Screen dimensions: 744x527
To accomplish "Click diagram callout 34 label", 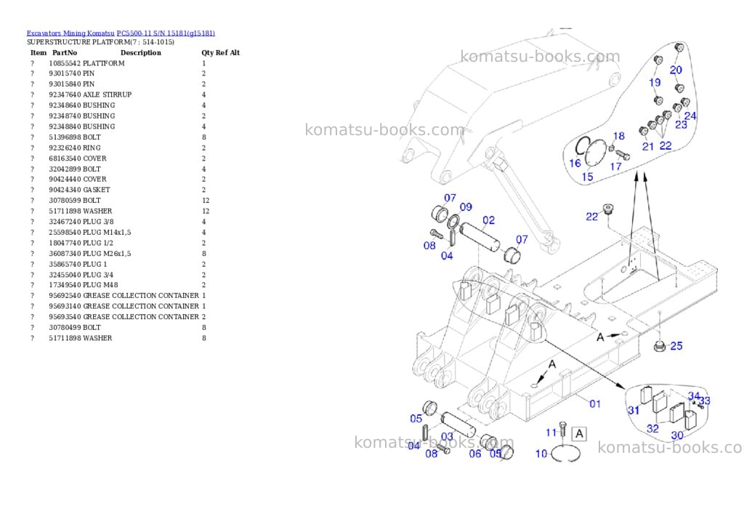I will [694, 396].
